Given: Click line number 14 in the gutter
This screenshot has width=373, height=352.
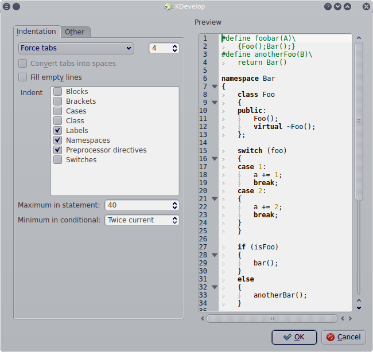Looking at the screenshot, I should 203,143.
